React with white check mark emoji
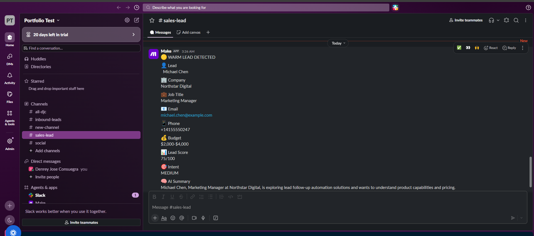This screenshot has width=534, height=236. pyautogui.click(x=459, y=48)
